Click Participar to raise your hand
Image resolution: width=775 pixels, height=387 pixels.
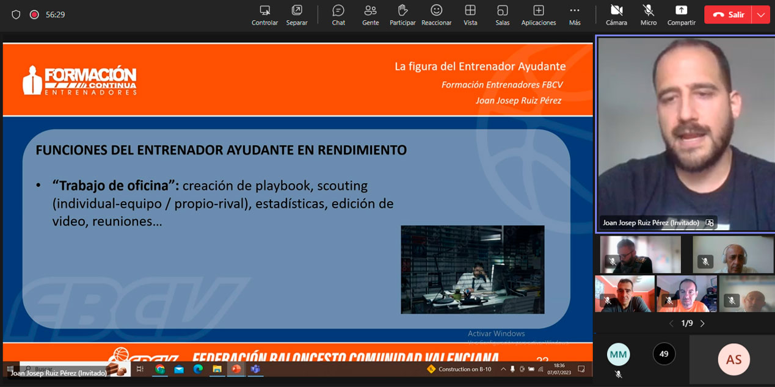click(x=402, y=15)
